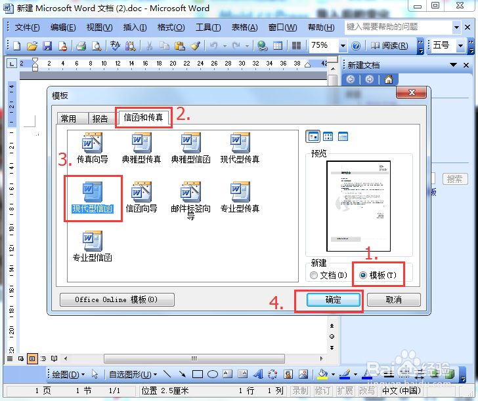
Task: Select the Rectangle drawing tool
Action: click(x=198, y=374)
